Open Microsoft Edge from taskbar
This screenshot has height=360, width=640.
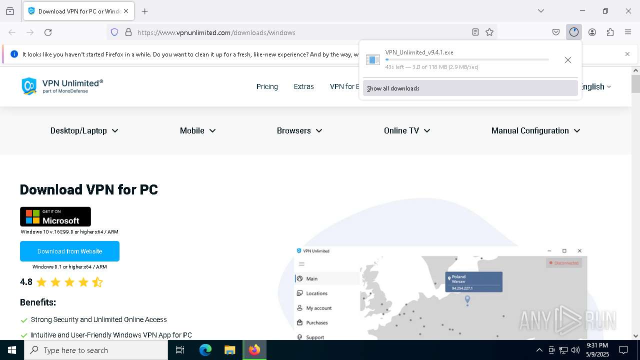click(x=205, y=350)
